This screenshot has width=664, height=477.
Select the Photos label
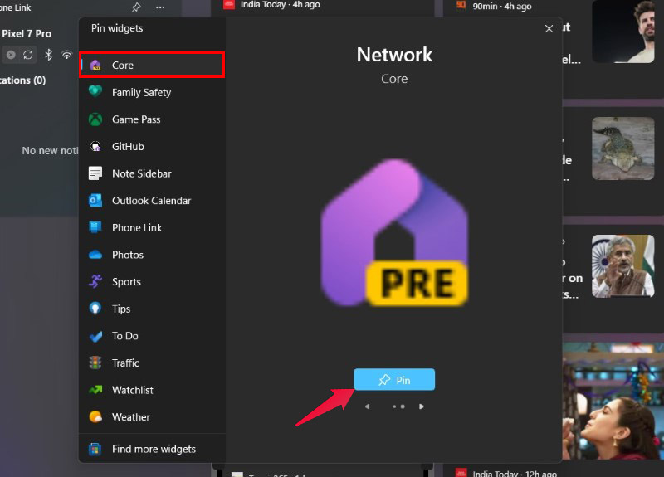pos(128,255)
